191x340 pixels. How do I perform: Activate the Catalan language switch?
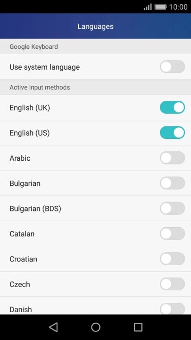[172, 234]
